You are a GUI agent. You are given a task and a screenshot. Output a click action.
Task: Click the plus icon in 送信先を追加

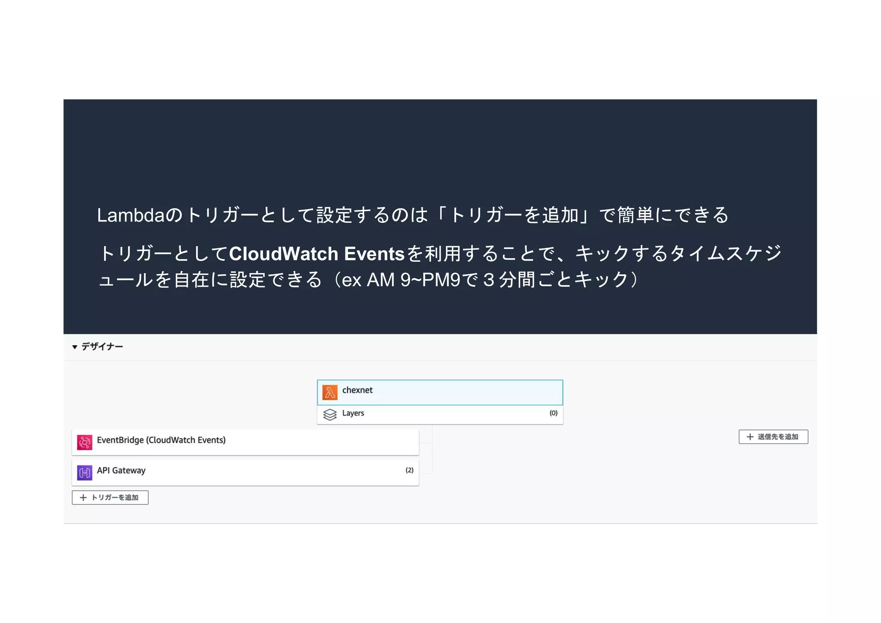pyautogui.click(x=750, y=437)
